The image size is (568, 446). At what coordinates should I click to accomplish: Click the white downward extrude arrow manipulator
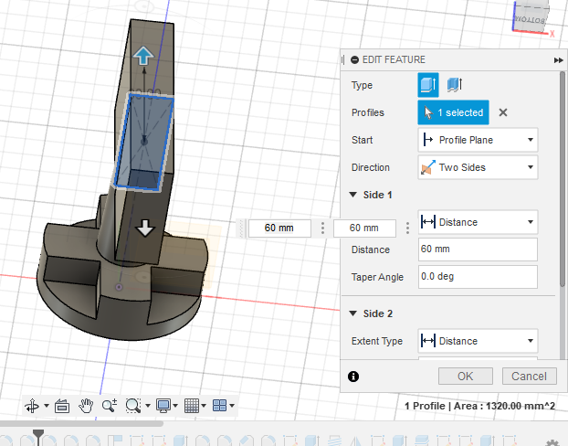click(145, 228)
